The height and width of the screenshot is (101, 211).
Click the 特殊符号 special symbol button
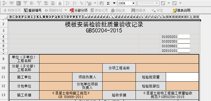[12, 10]
